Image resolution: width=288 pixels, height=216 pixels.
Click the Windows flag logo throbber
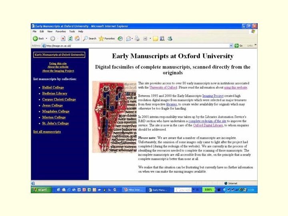(x=253, y=32)
